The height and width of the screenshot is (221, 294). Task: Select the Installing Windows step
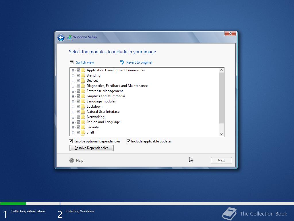coord(80,211)
